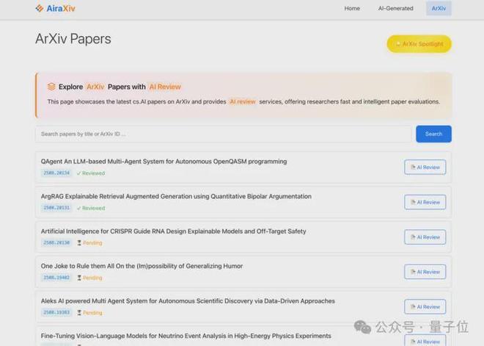Open the ArgRAG Explainable Retrieval Augmented Generation title

pyautogui.click(x=176, y=196)
